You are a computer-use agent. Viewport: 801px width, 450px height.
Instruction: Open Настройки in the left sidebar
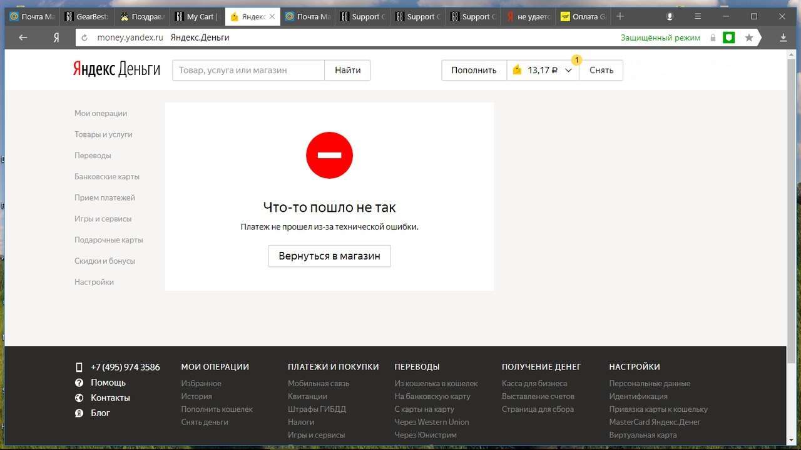point(94,282)
